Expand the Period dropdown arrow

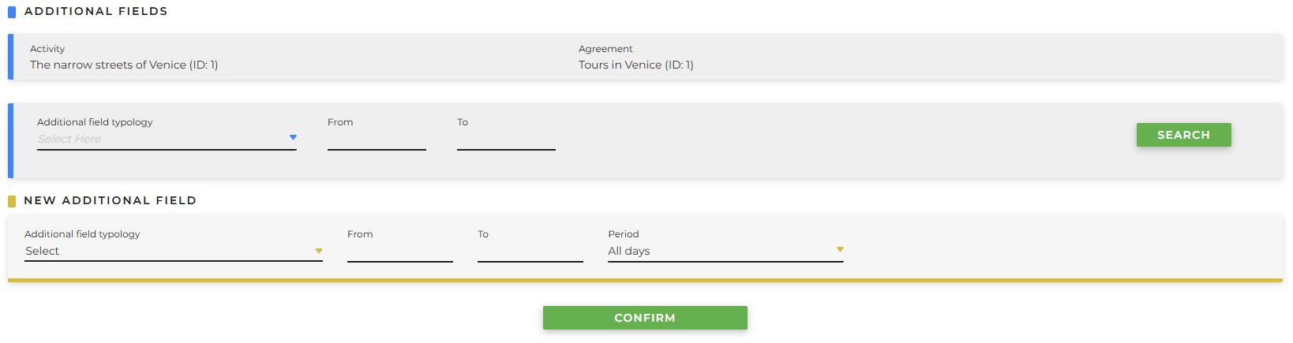840,249
